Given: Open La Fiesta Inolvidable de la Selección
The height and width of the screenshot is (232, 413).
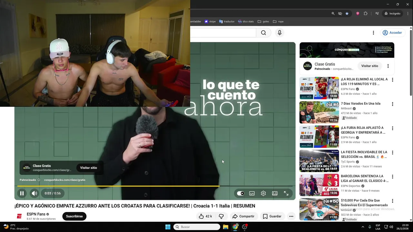Looking at the screenshot, I should pos(364,154).
